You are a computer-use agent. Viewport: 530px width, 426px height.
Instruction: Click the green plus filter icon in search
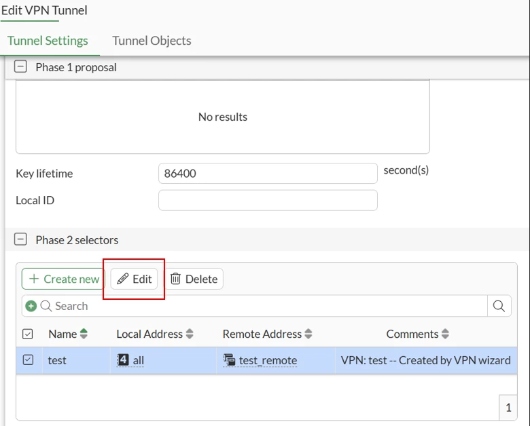pyautogui.click(x=31, y=306)
